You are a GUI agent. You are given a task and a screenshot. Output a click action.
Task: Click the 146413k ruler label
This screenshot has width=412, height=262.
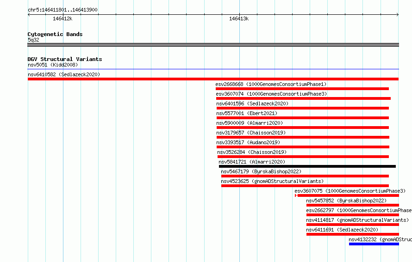click(239, 18)
